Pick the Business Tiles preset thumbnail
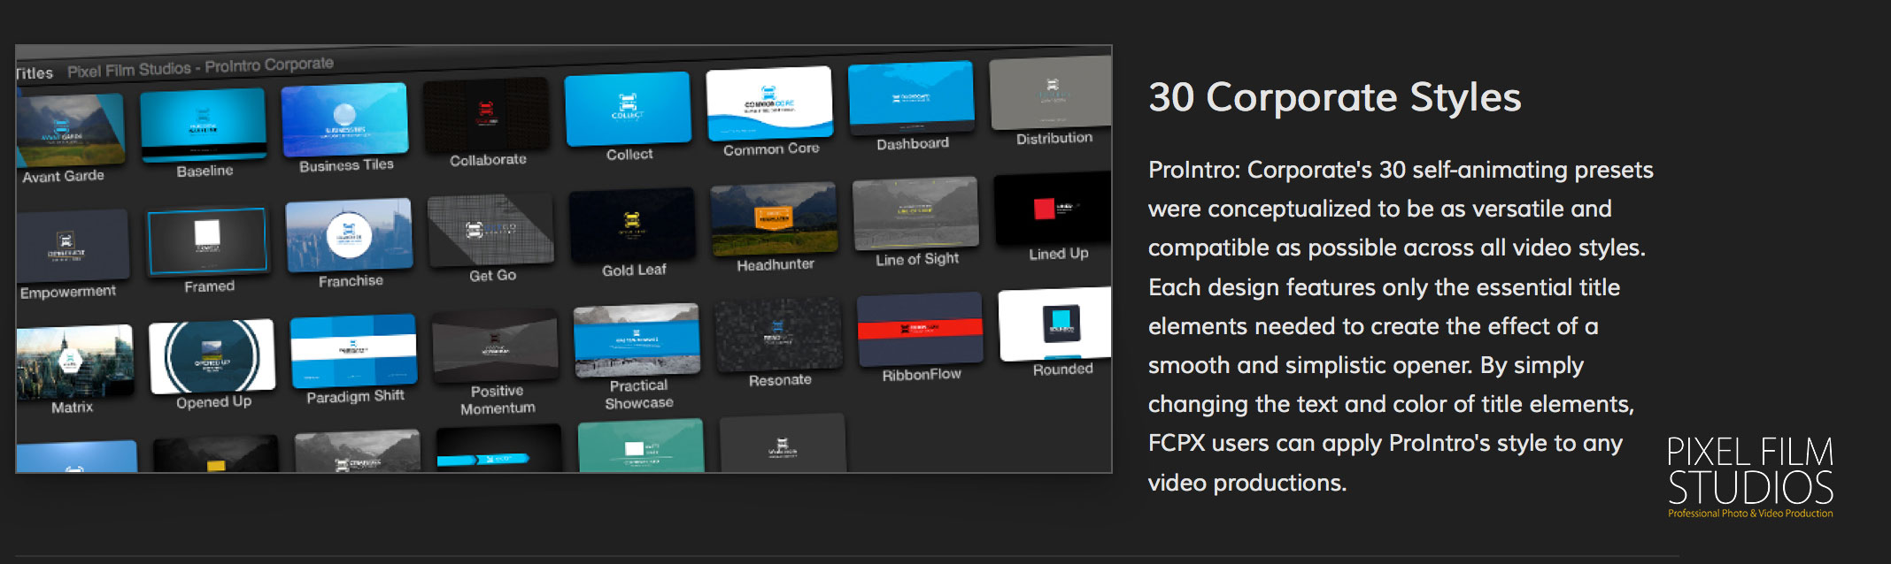 [x=344, y=119]
